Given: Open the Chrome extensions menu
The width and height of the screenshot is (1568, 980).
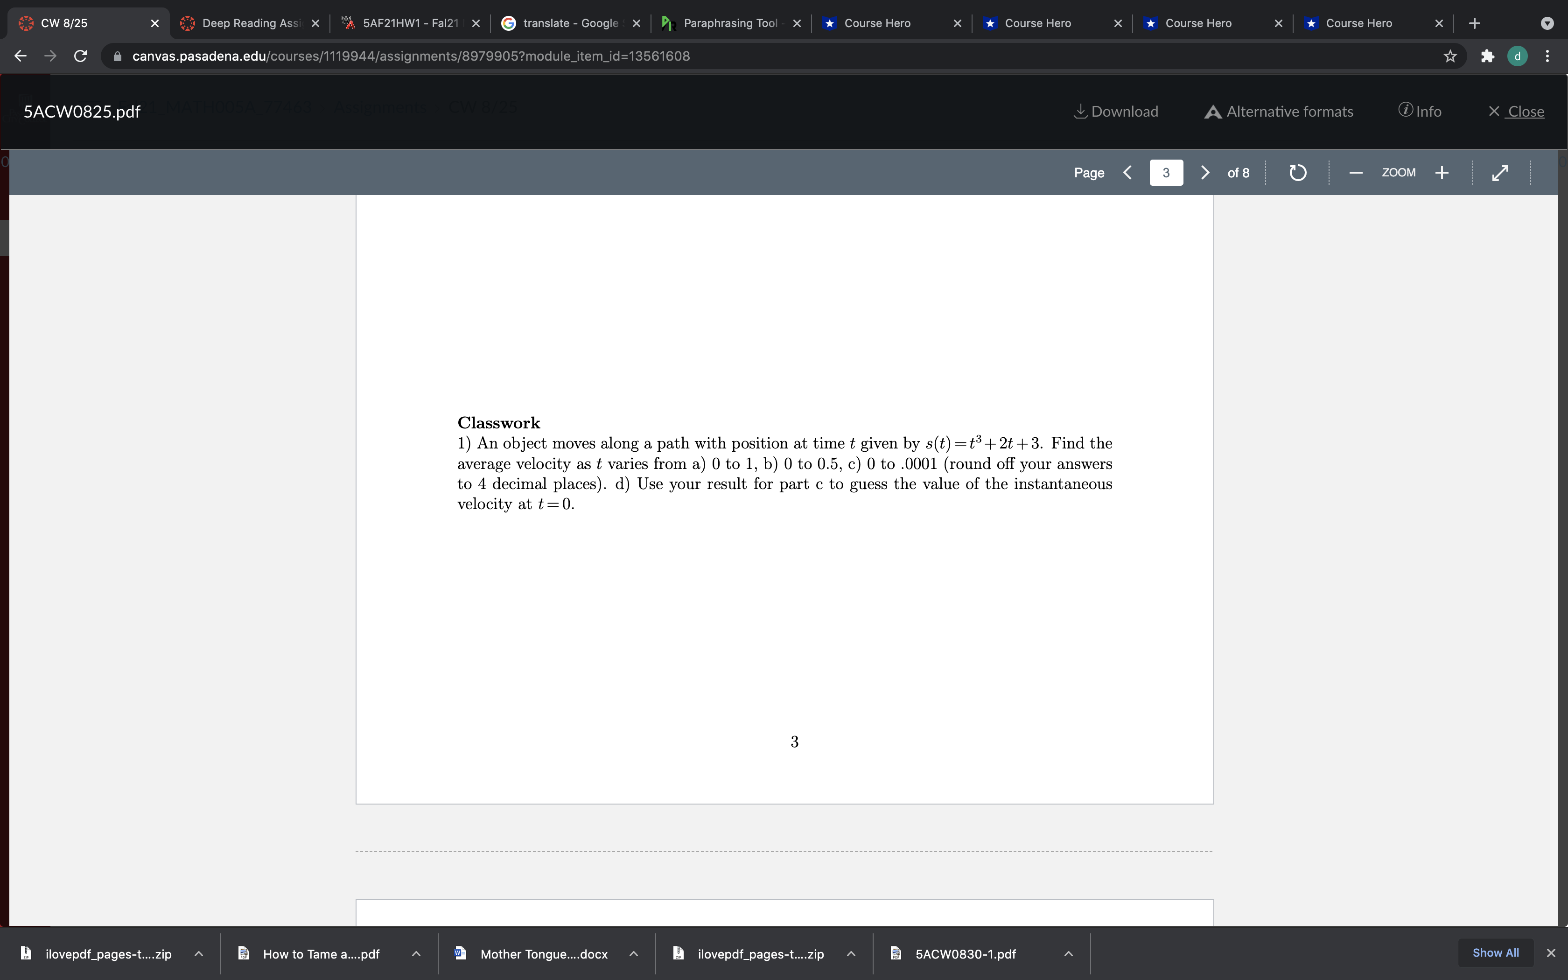Looking at the screenshot, I should coord(1487,56).
